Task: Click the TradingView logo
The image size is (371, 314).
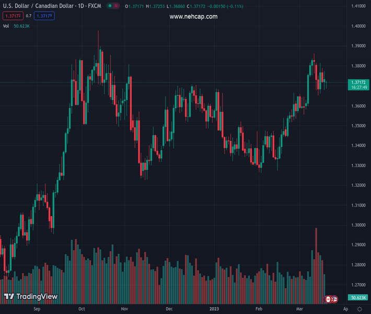Action: click(x=31, y=297)
